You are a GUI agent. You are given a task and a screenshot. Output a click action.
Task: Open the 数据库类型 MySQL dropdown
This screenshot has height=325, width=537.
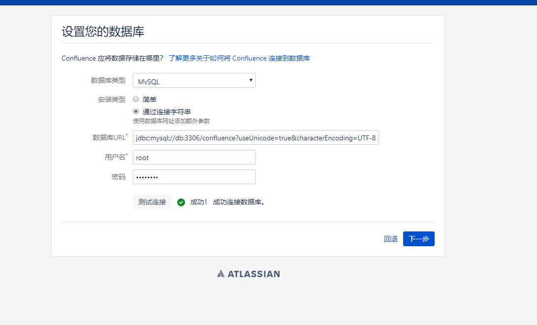click(x=194, y=80)
